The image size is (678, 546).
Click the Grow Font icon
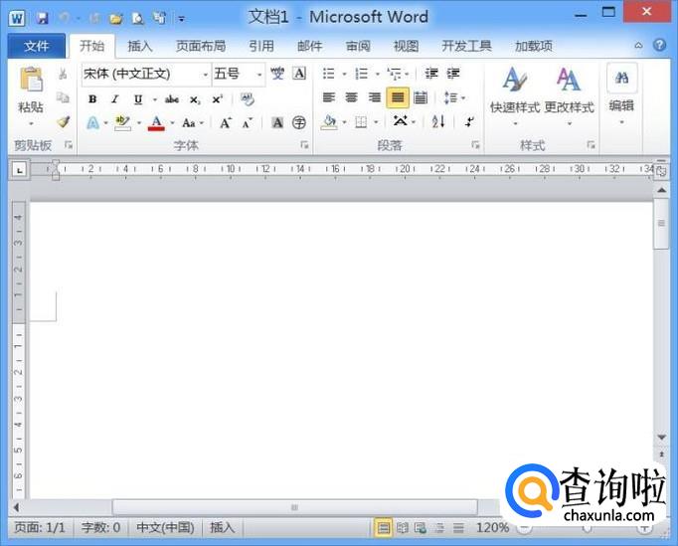click(x=226, y=123)
